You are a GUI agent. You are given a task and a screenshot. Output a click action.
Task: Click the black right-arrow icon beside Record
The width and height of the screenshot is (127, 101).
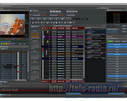coord(74,19)
